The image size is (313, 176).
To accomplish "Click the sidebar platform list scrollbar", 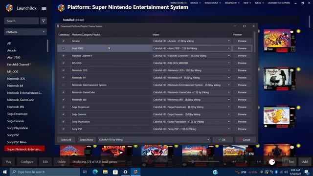I will [x=47, y=45].
